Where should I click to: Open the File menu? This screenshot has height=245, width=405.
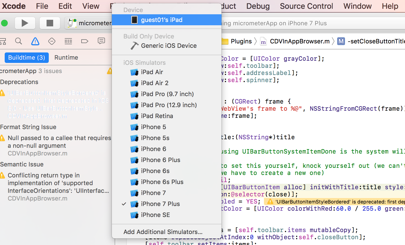[42, 6]
